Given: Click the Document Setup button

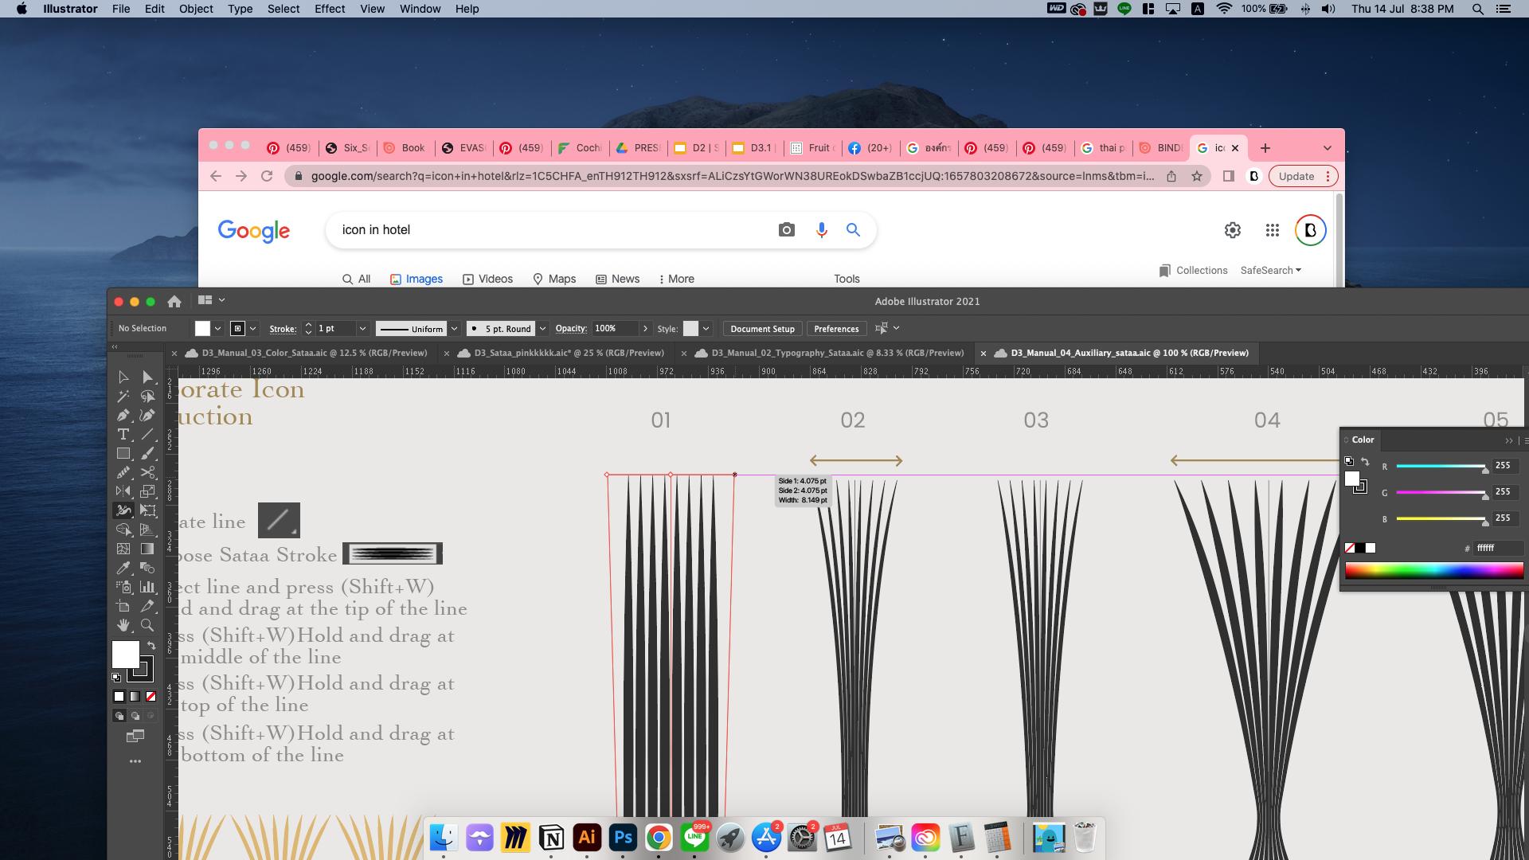Looking at the screenshot, I should 762,329.
